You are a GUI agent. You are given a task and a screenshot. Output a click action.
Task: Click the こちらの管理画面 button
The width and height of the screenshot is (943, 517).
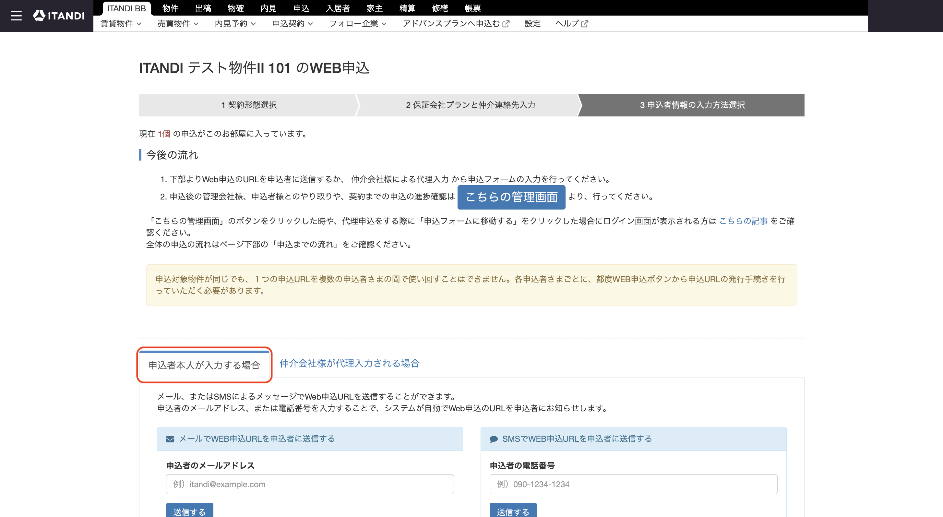[511, 197]
